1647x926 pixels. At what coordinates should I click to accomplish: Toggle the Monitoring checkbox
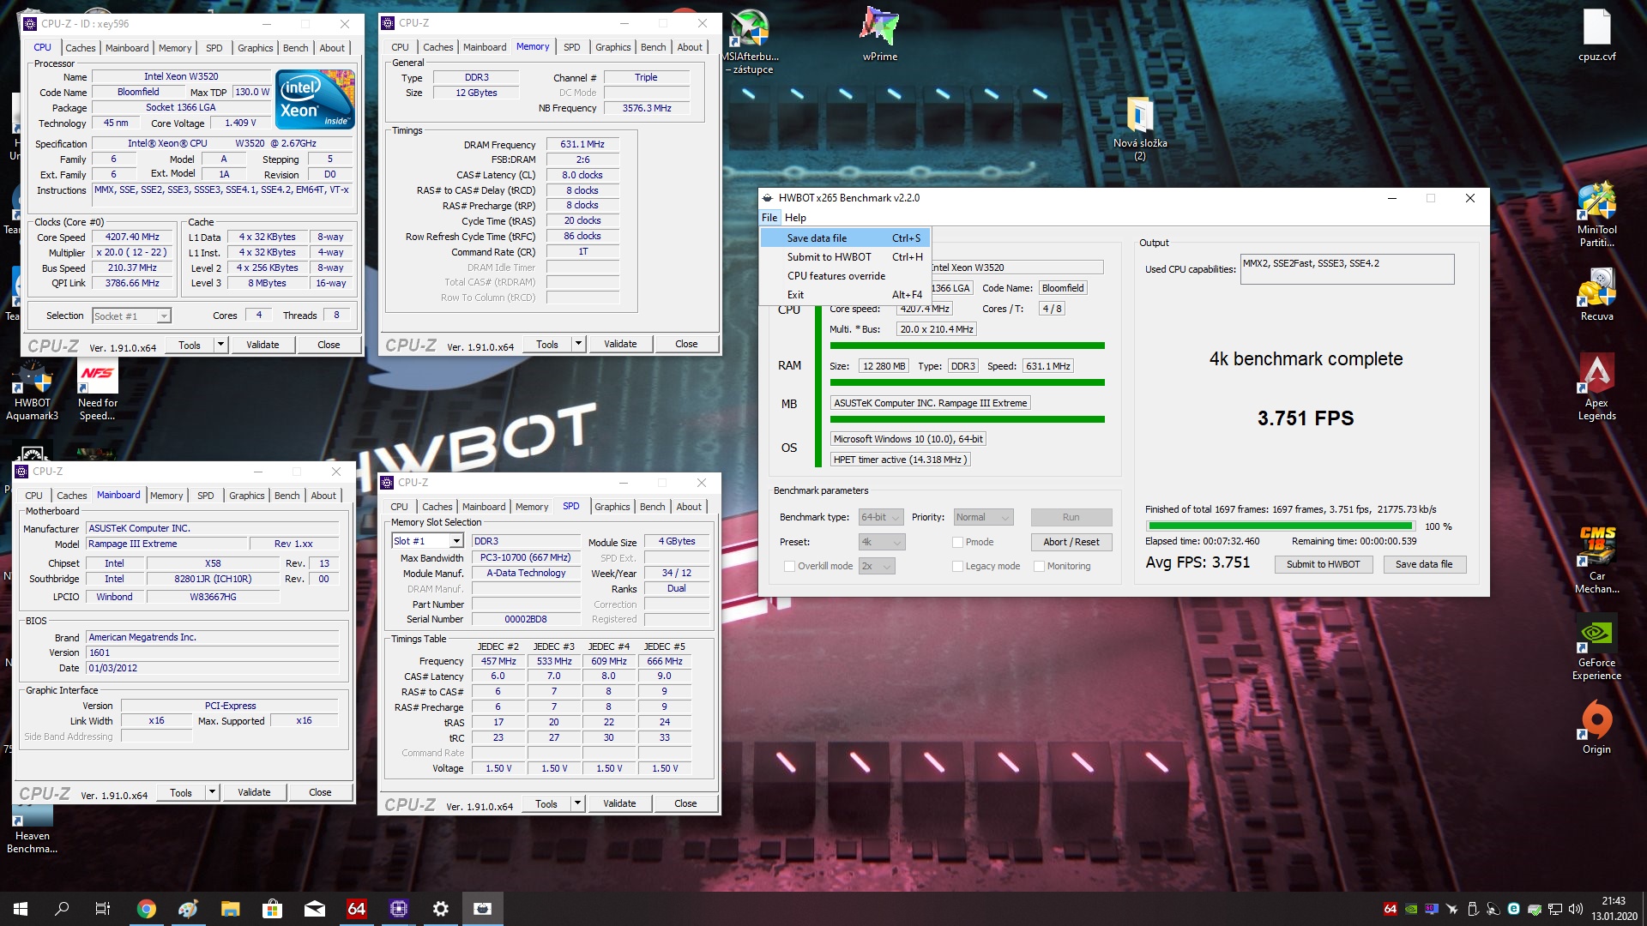pos(1039,566)
